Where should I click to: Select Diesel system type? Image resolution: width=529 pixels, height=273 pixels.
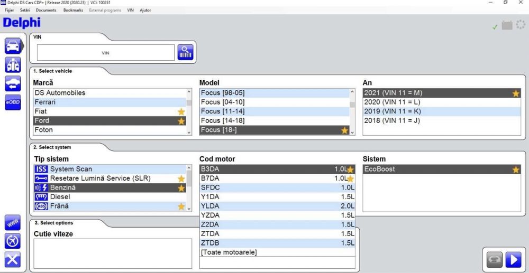pos(110,197)
